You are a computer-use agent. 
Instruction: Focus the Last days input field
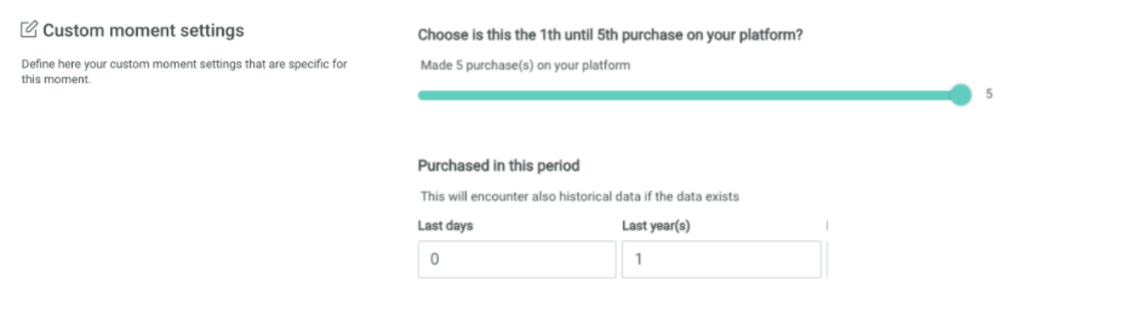517,260
